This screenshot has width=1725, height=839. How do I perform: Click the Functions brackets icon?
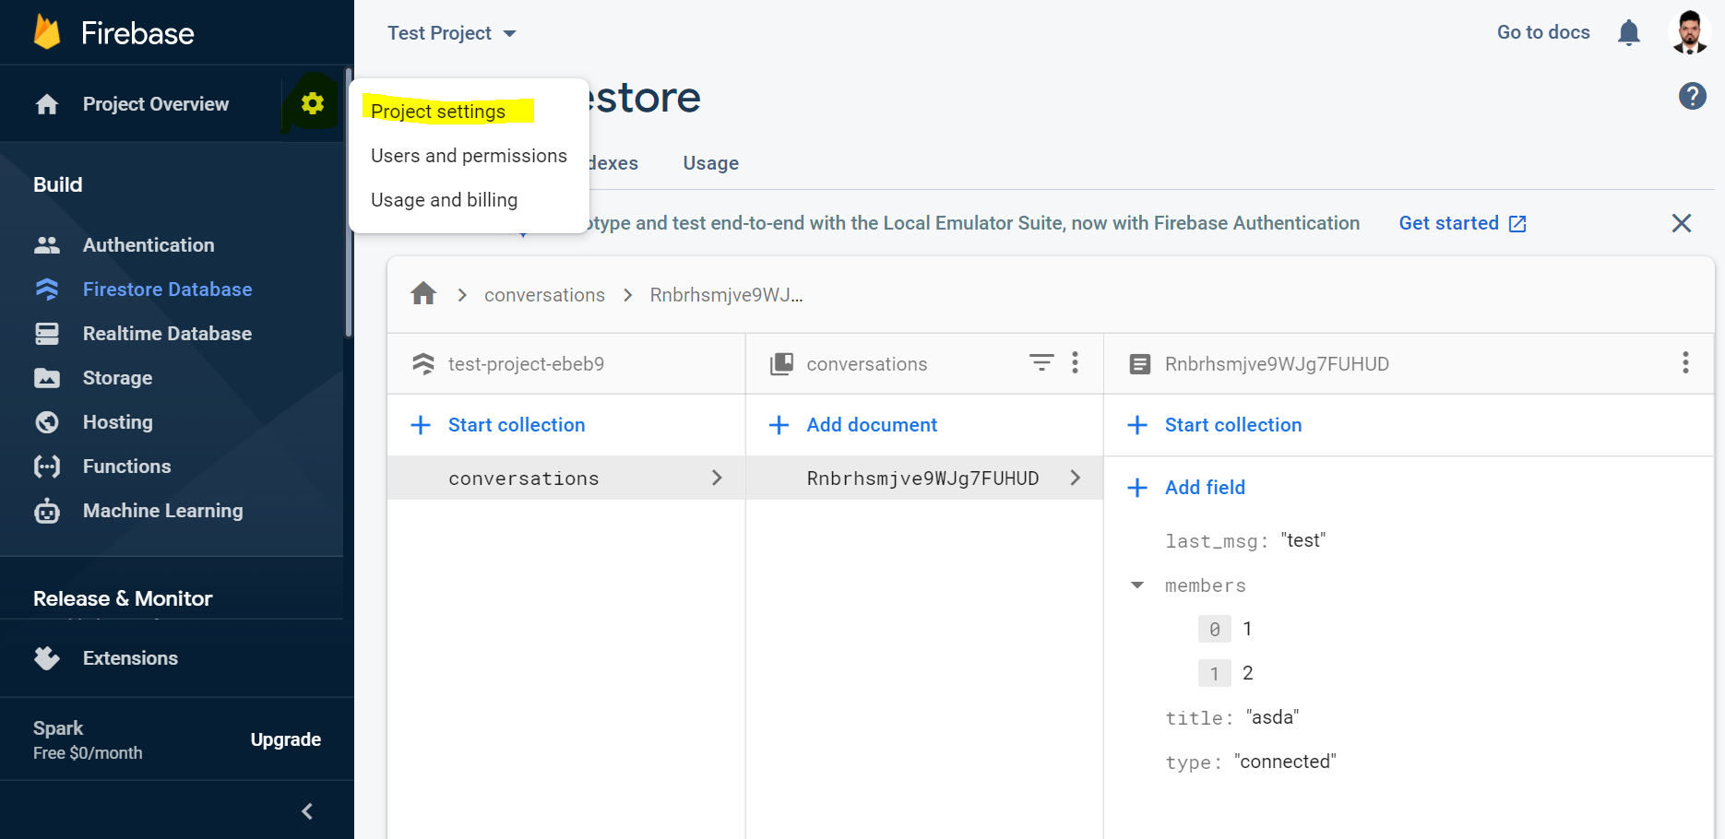[47, 467]
